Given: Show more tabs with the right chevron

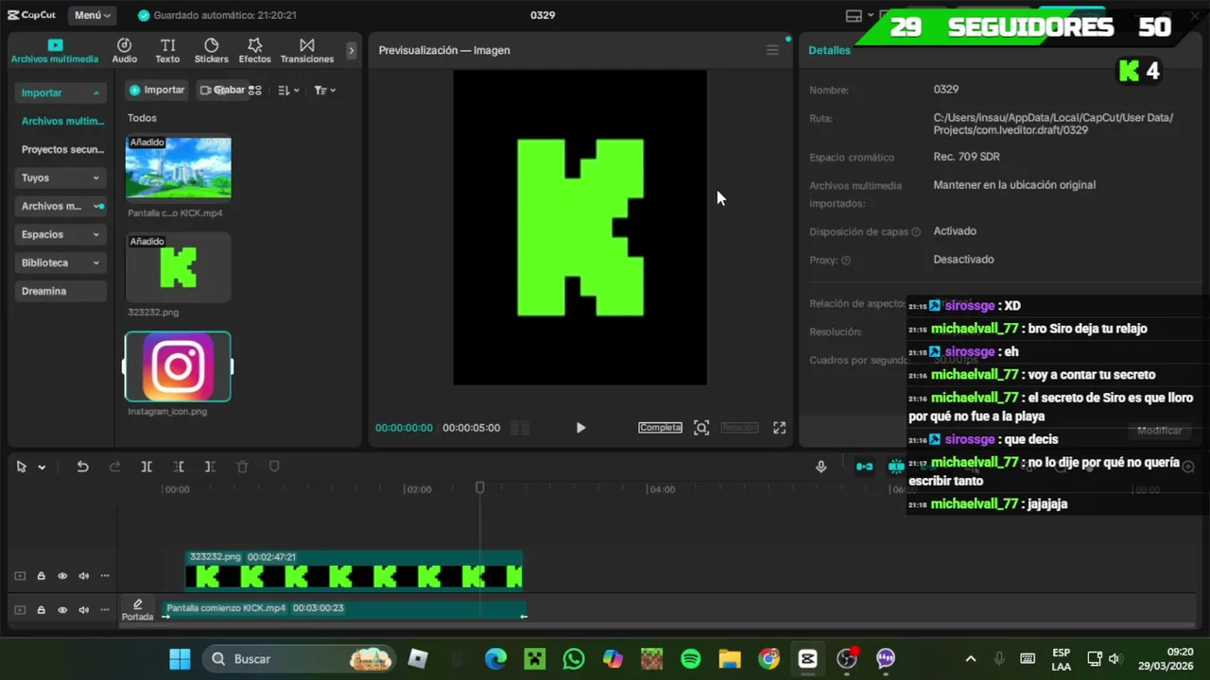Looking at the screenshot, I should (x=351, y=50).
